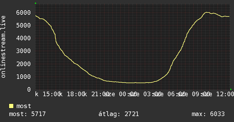This screenshot has width=234, height=122.
Task: Click the 'onlinestream.live' vertical axis title
Action: pos(3,47)
